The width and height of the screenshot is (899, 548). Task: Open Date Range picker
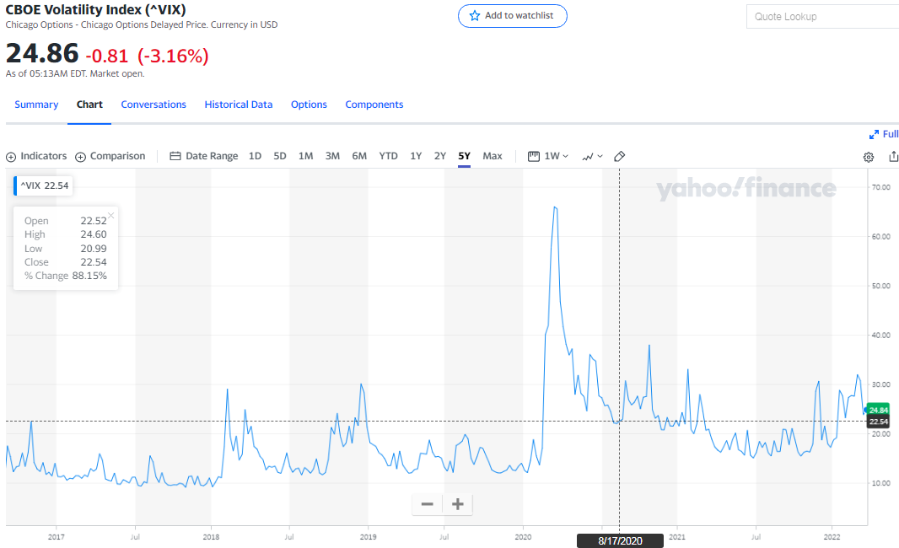pos(204,156)
